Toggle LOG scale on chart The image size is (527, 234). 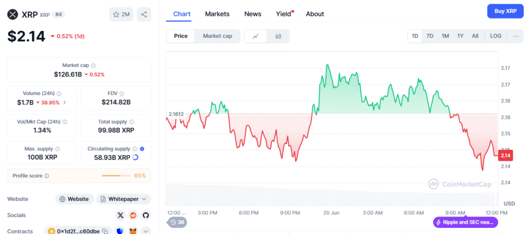pyautogui.click(x=496, y=36)
